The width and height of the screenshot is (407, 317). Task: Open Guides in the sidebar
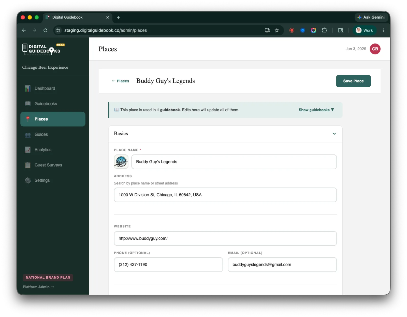pos(53,134)
